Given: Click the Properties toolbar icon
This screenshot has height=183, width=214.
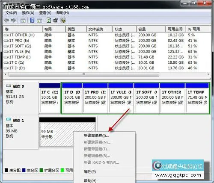Looking at the screenshot, I should [x=56, y=20].
